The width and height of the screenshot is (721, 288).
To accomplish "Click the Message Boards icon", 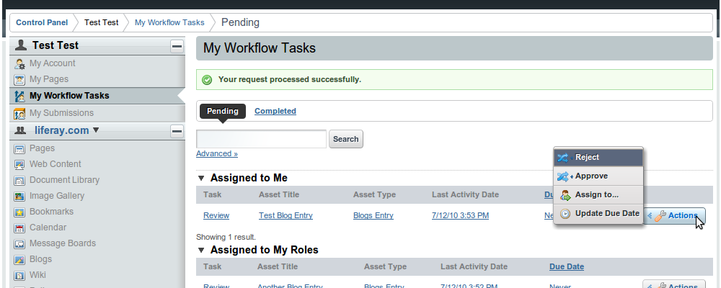I will 20,243.
